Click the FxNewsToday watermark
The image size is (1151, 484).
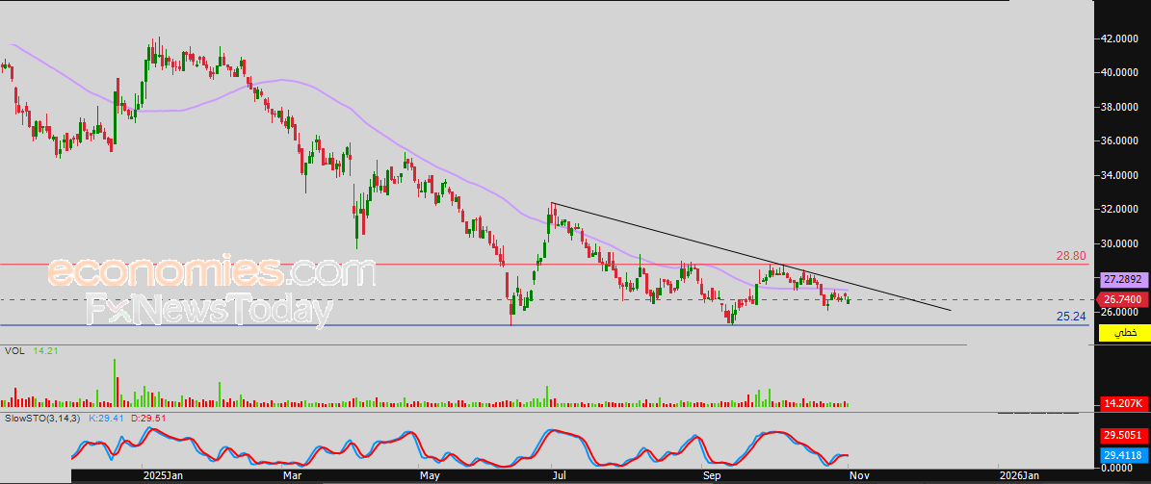tap(209, 310)
